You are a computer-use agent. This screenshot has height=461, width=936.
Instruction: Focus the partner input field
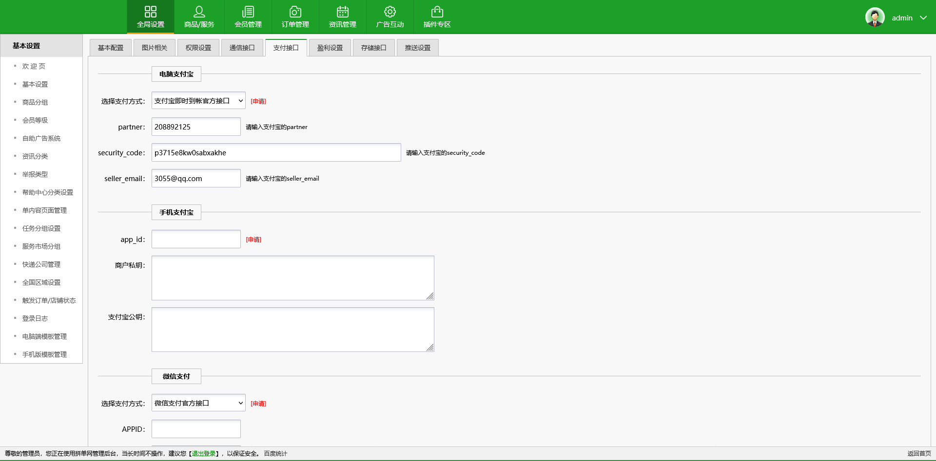[196, 127]
